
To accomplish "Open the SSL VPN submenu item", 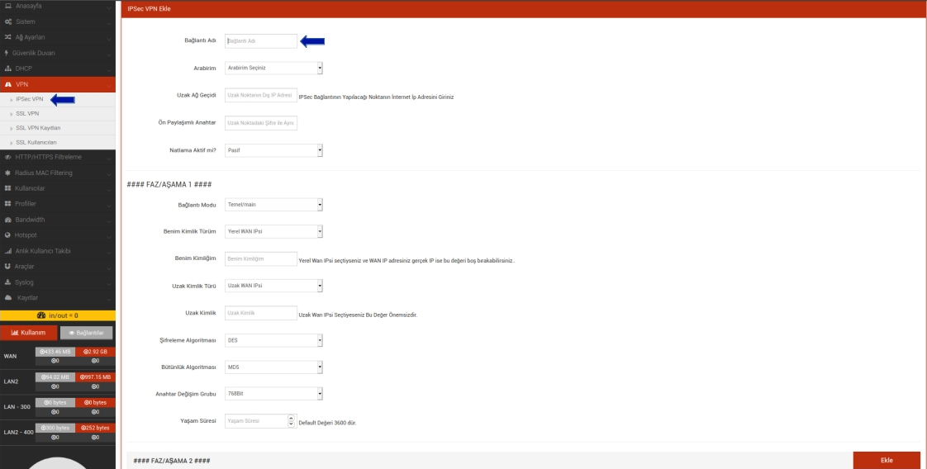I will pos(28,113).
